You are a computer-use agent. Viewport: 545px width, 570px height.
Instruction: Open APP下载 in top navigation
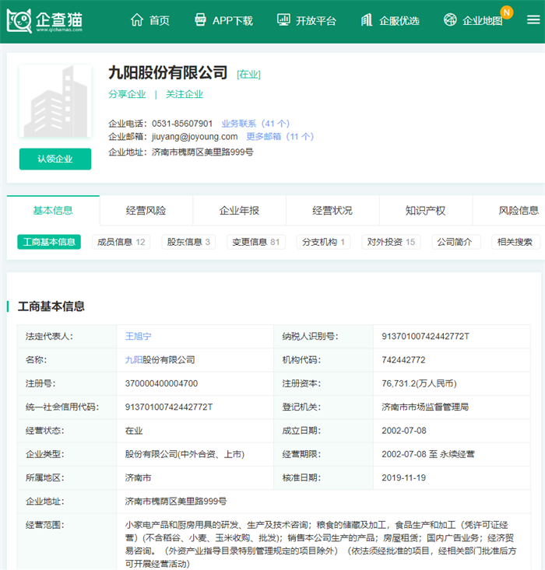click(233, 21)
